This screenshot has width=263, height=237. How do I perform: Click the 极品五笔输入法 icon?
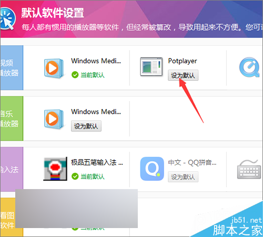pyautogui.click(x=55, y=169)
